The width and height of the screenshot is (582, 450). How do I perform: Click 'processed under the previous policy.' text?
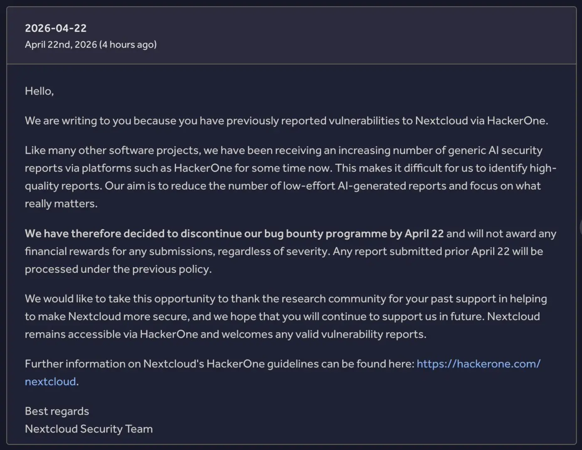point(118,269)
